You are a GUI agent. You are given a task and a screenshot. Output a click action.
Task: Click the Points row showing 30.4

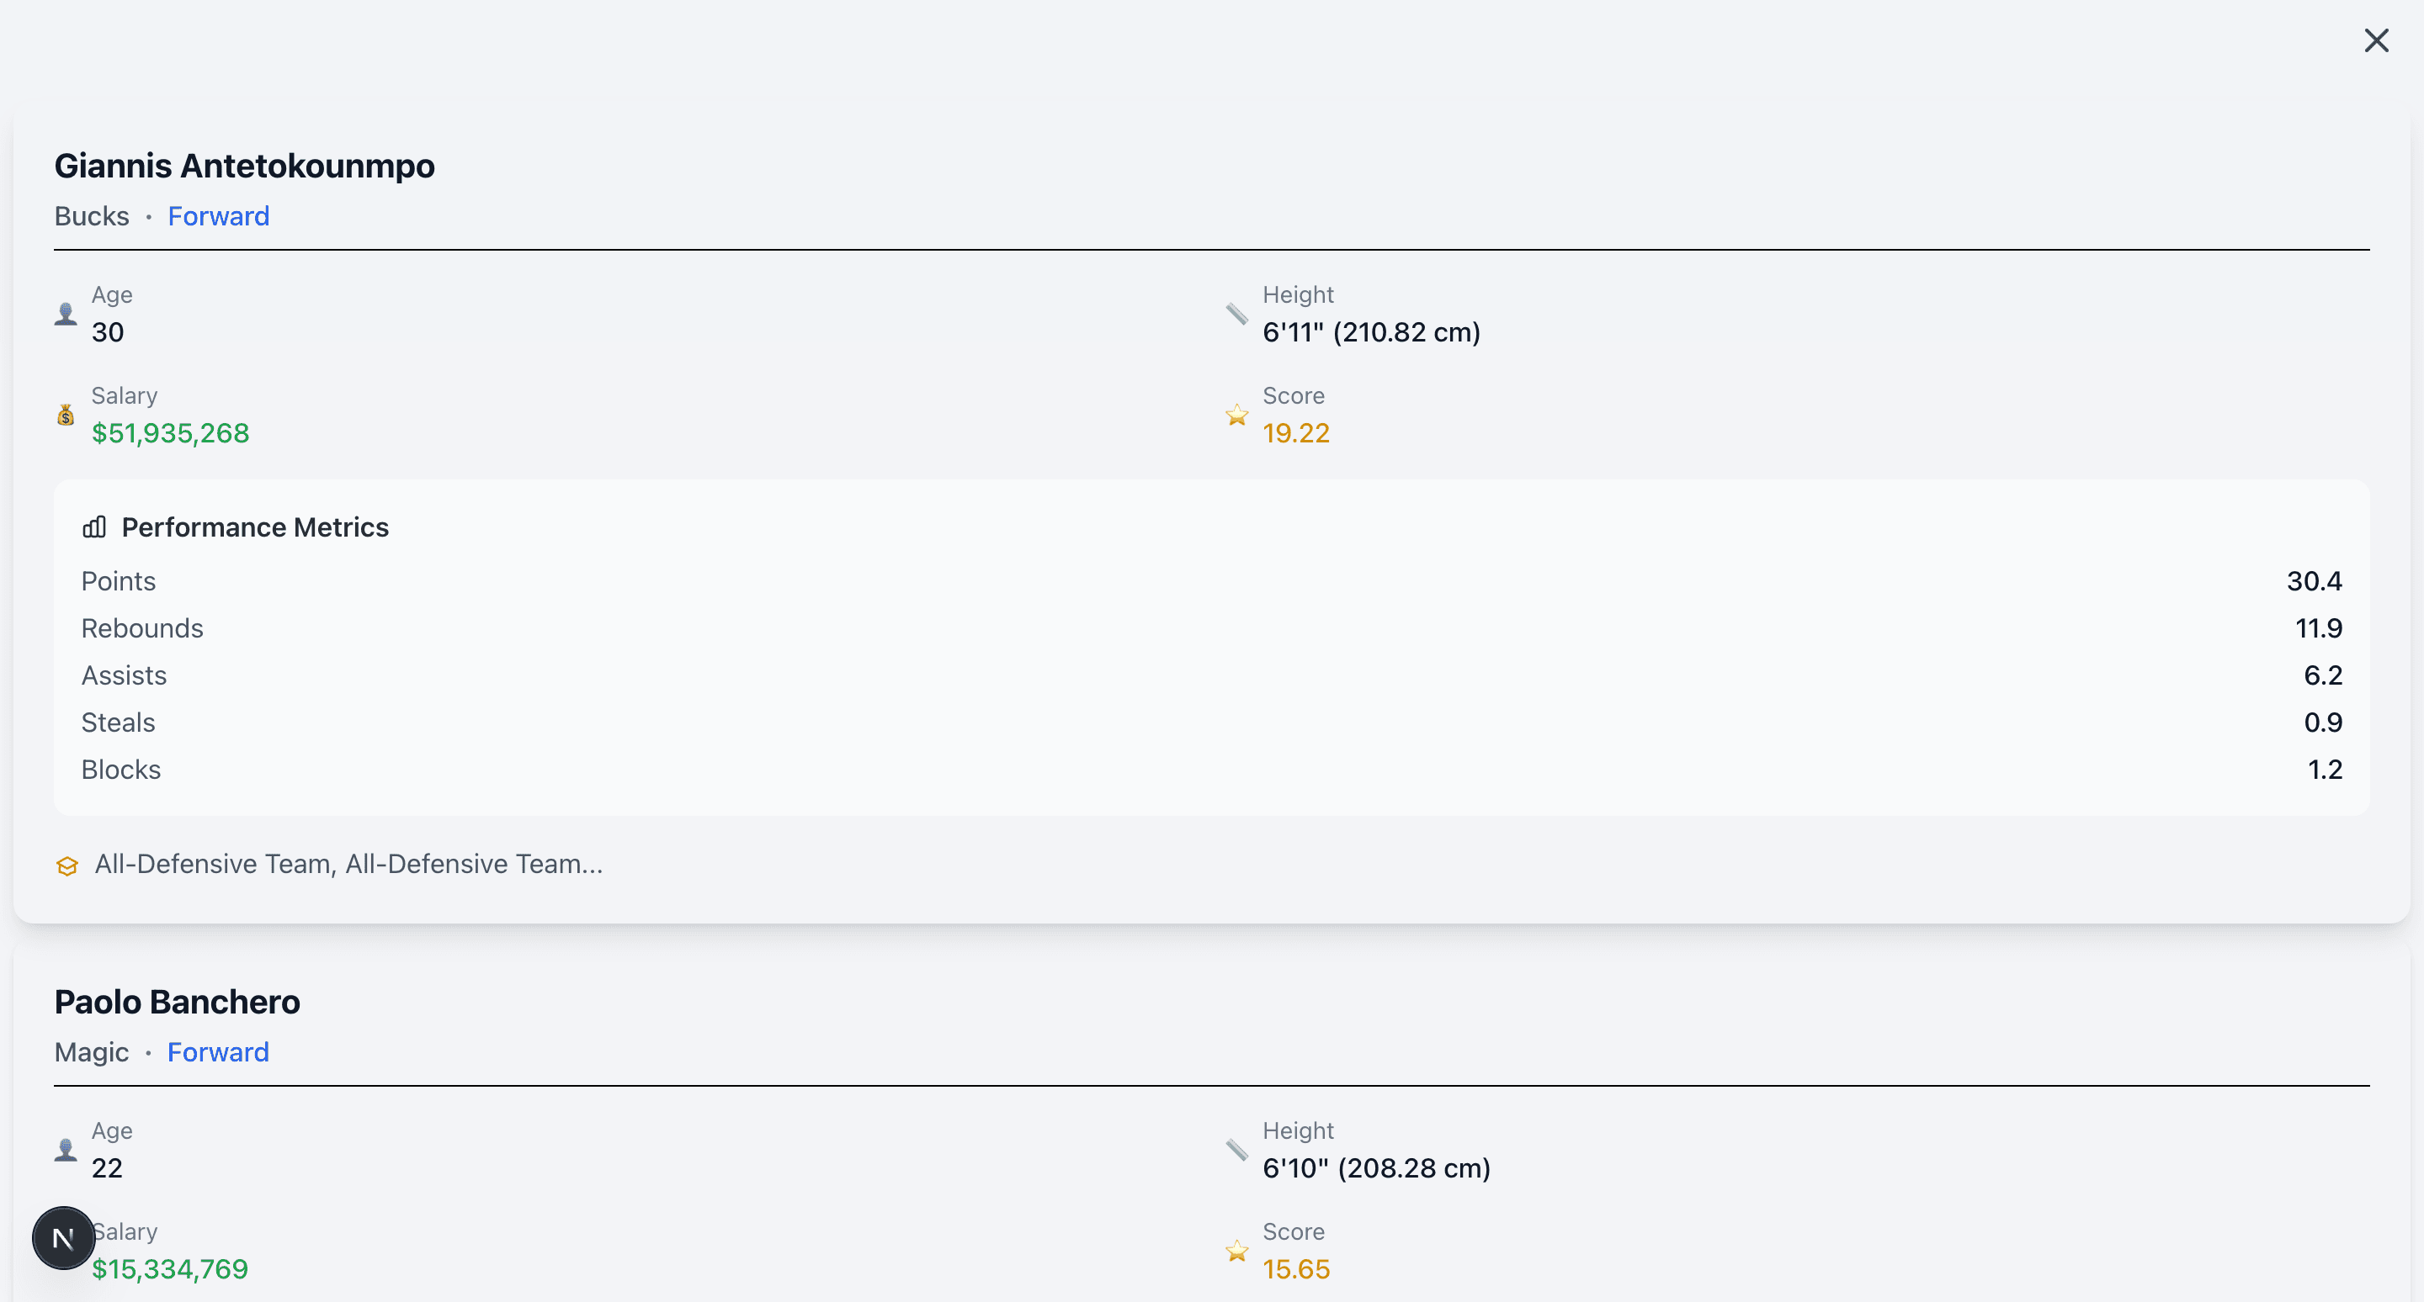point(1211,581)
